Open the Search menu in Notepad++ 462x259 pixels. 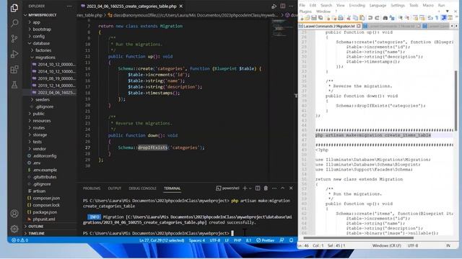[x=326, y=5]
